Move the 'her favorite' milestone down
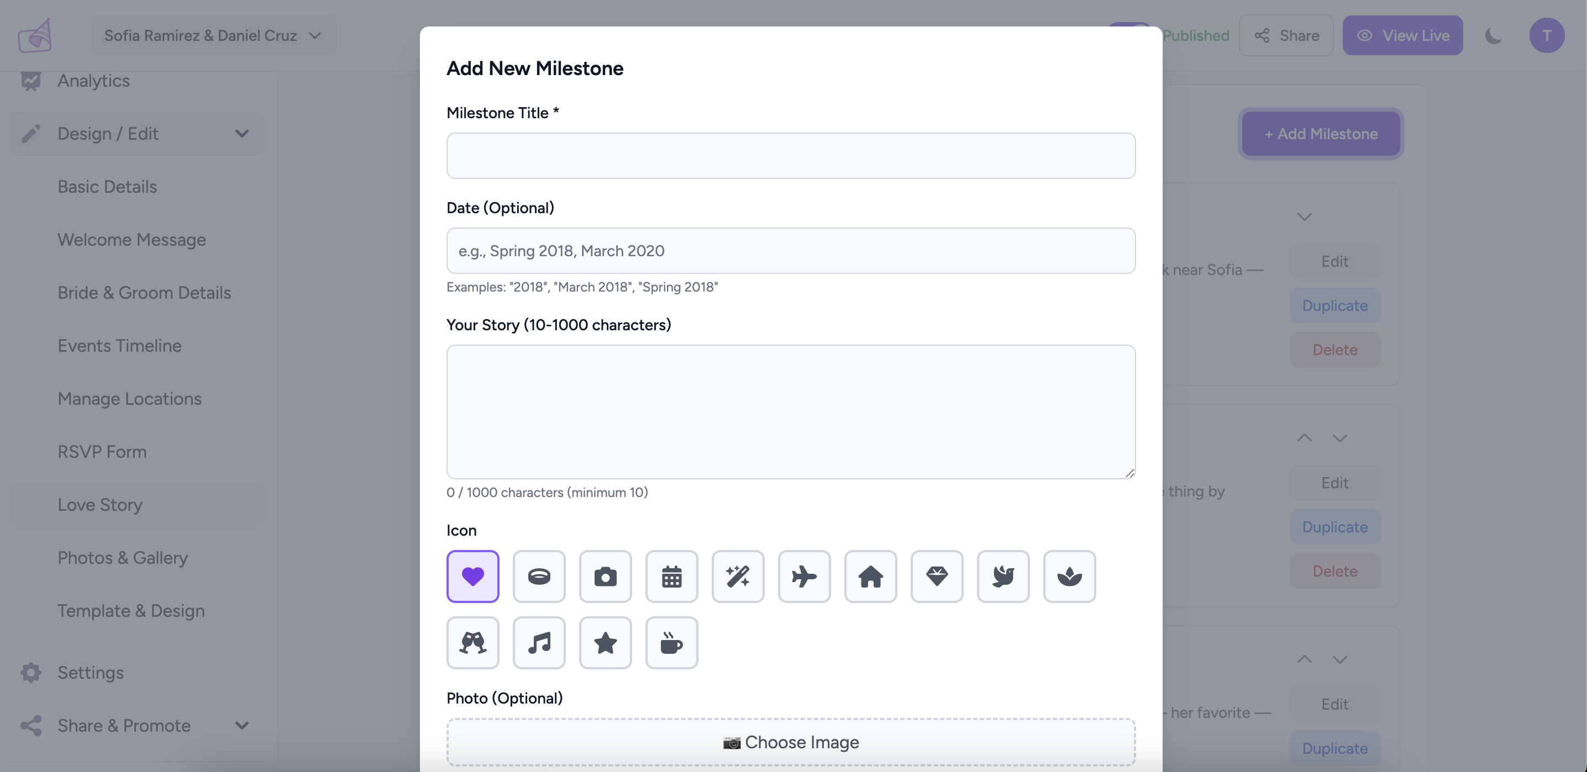The height and width of the screenshot is (772, 1587). [1339, 659]
